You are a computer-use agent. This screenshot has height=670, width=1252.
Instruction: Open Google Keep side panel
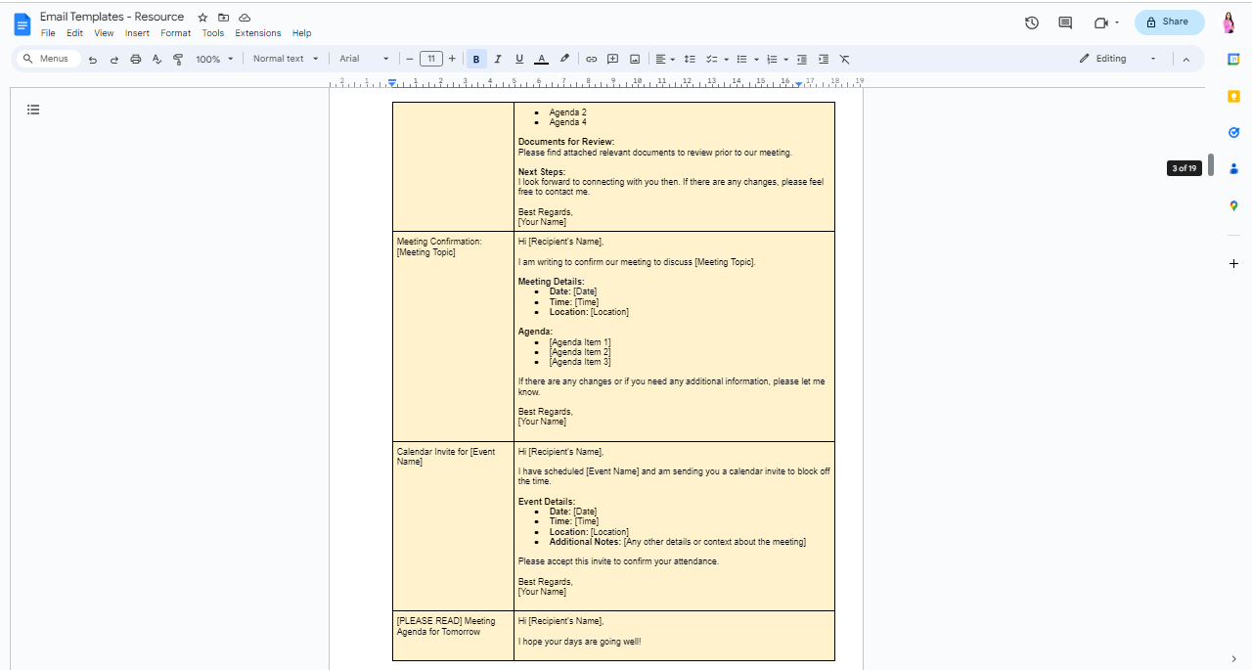tap(1233, 96)
